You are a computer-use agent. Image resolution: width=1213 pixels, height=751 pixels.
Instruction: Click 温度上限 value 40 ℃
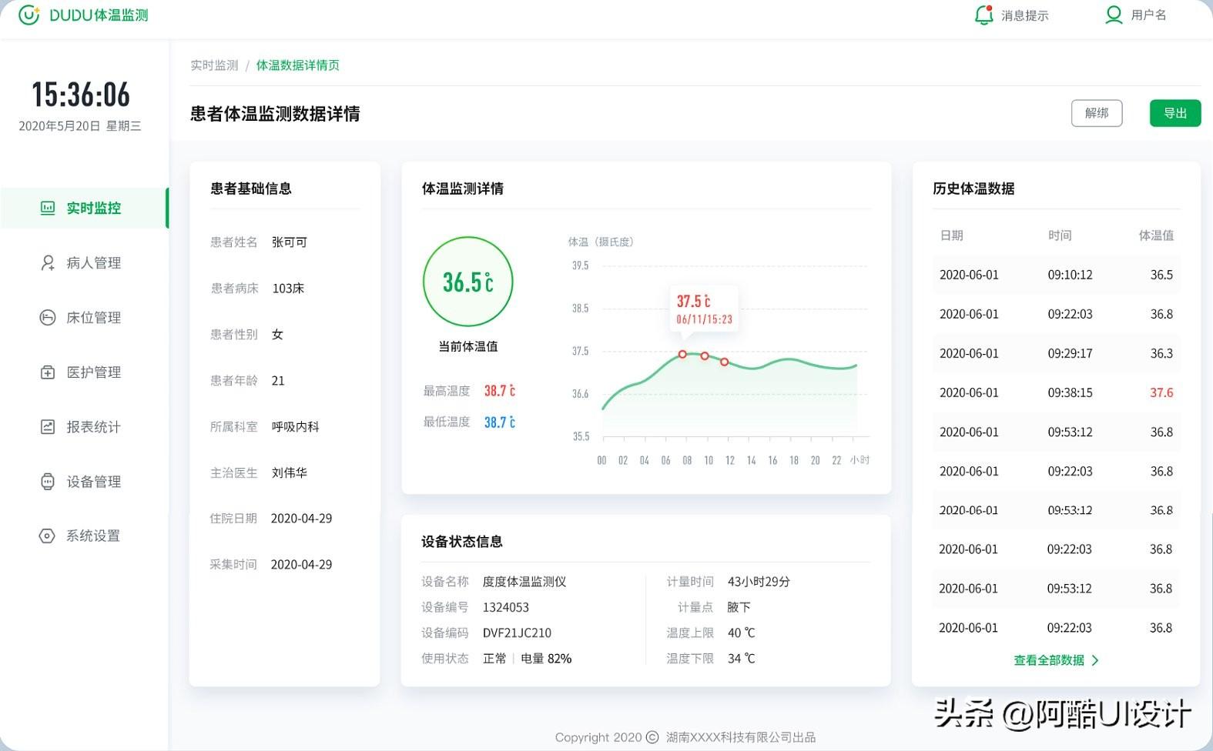click(x=741, y=633)
